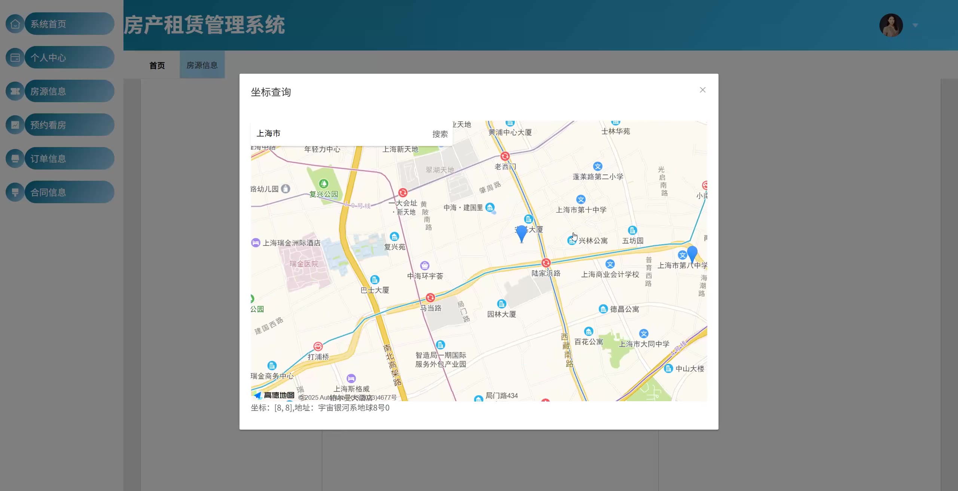Image resolution: width=958 pixels, height=491 pixels.
Task: Click the user avatar photo
Action: (891, 25)
